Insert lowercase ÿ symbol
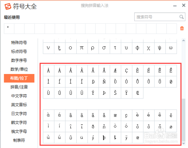Screen dimensions: 188x148 pos(126,138)
